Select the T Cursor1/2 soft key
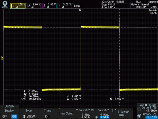 pos(104,113)
